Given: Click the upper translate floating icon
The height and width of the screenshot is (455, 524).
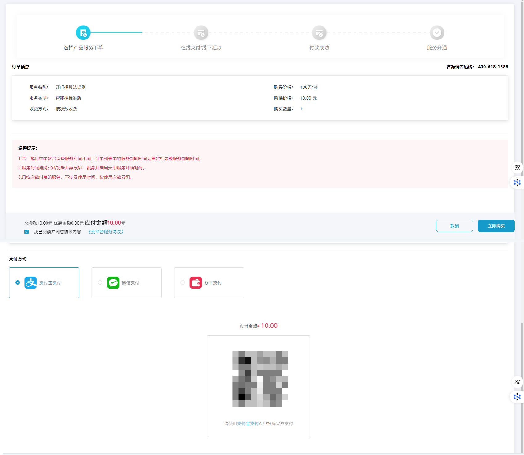Looking at the screenshot, I should [x=517, y=168].
